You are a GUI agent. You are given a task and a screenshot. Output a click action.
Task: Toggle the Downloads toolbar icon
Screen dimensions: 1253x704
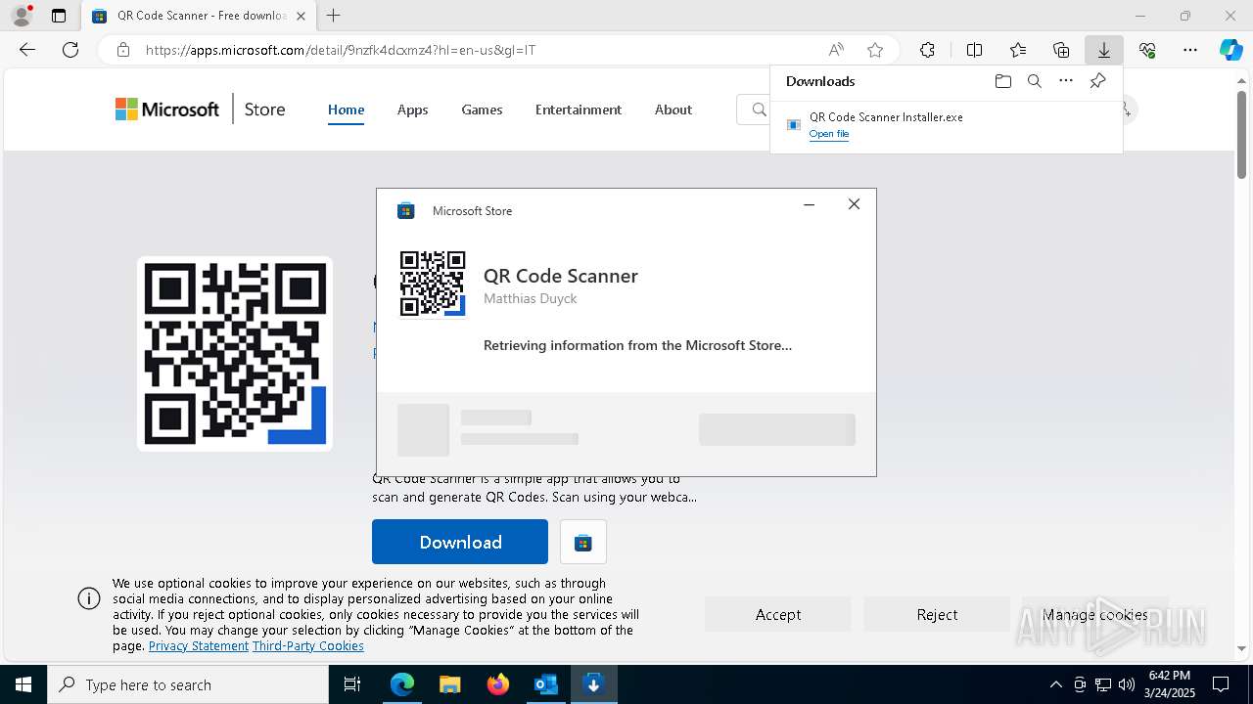pyautogui.click(x=1104, y=50)
